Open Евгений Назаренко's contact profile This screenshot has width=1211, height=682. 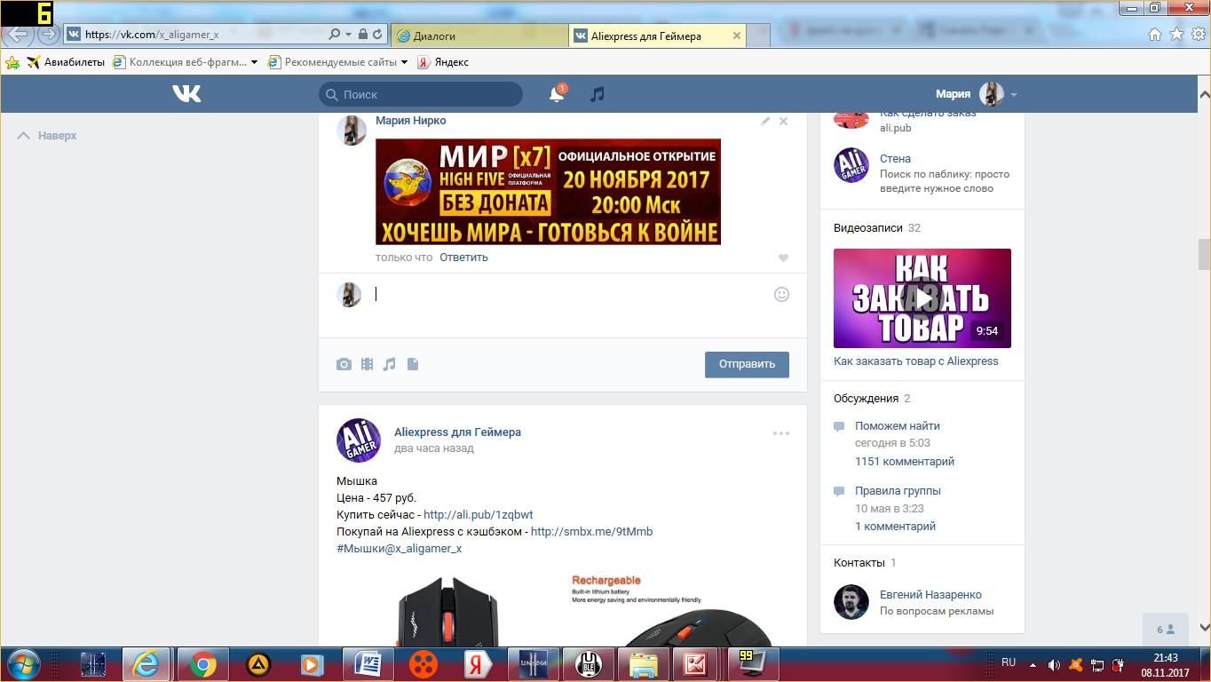point(930,595)
